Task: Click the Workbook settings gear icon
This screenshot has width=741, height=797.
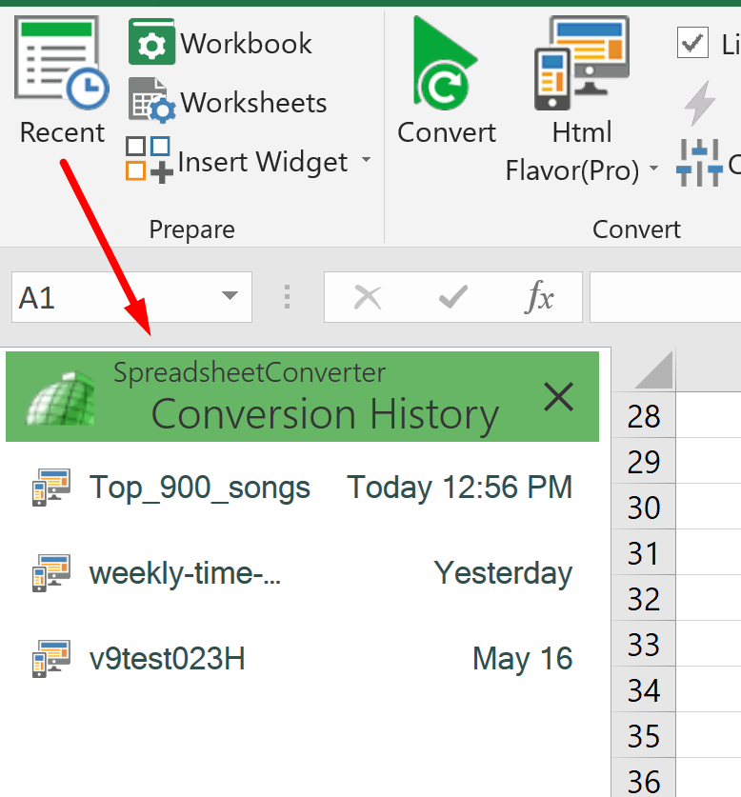Action: pos(152,42)
